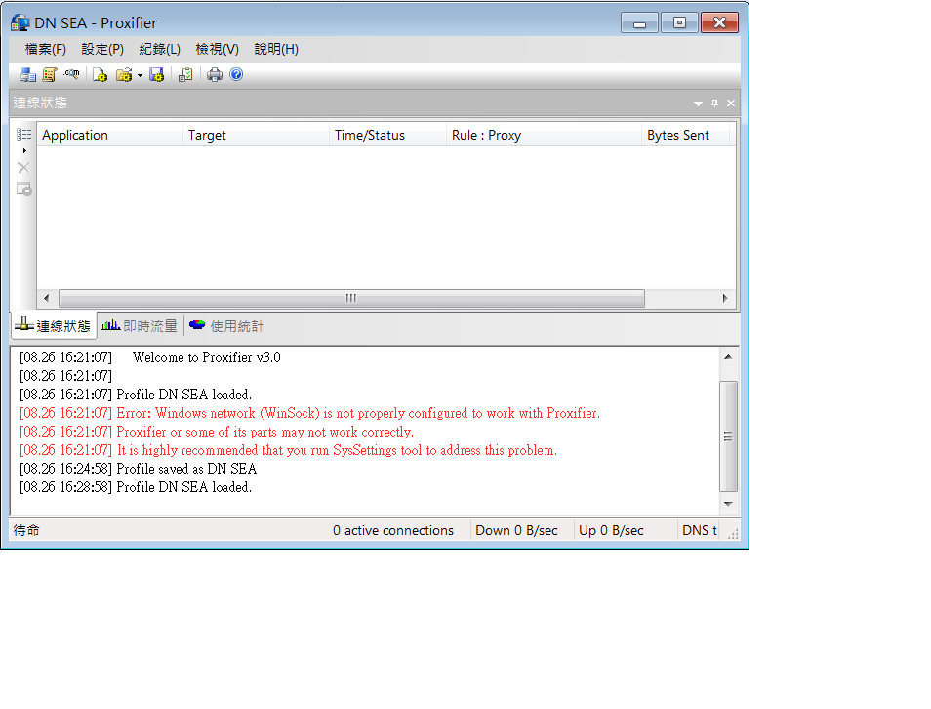931x709 pixels.
Task: Open the 紀錄(L) menu
Action: pyautogui.click(x=160, y=49)
